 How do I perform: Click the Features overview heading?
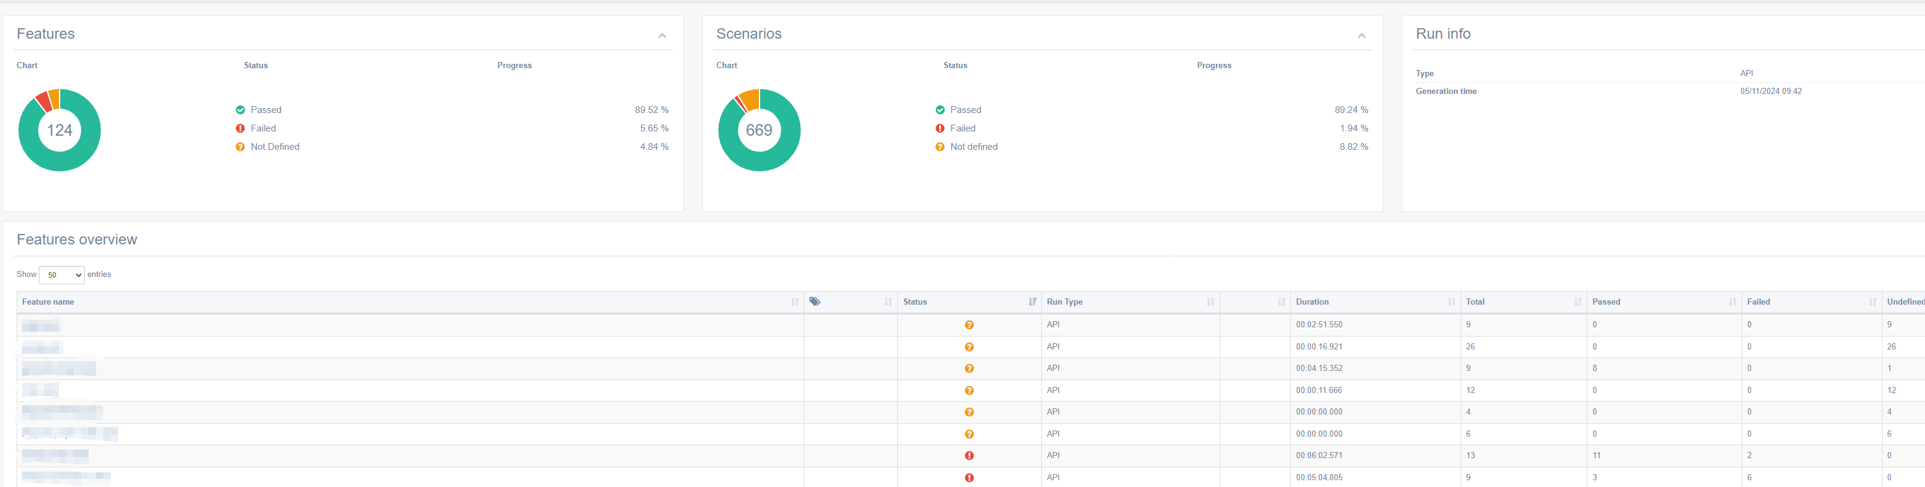(x=77, y=240)
